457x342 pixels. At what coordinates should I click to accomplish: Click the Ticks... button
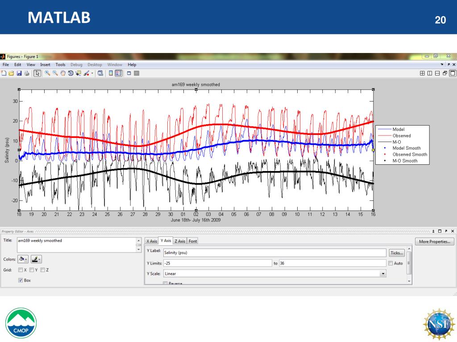[x=397, y=253]
